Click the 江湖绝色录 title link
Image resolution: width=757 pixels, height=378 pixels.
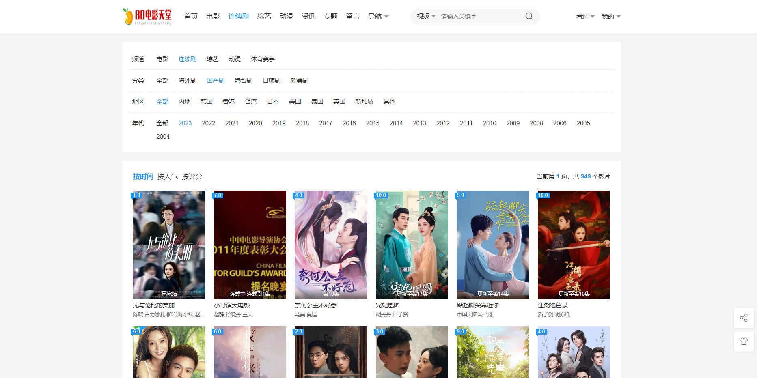point(553,305)
